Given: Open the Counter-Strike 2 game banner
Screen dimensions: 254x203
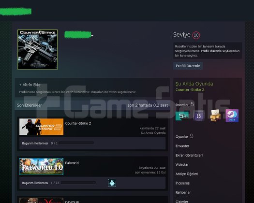Looking at the screenshot, I should coord(41,127).
